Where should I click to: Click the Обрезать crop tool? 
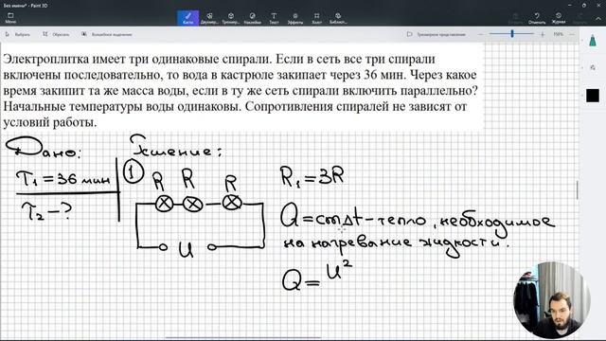click(x=56, y=34)
